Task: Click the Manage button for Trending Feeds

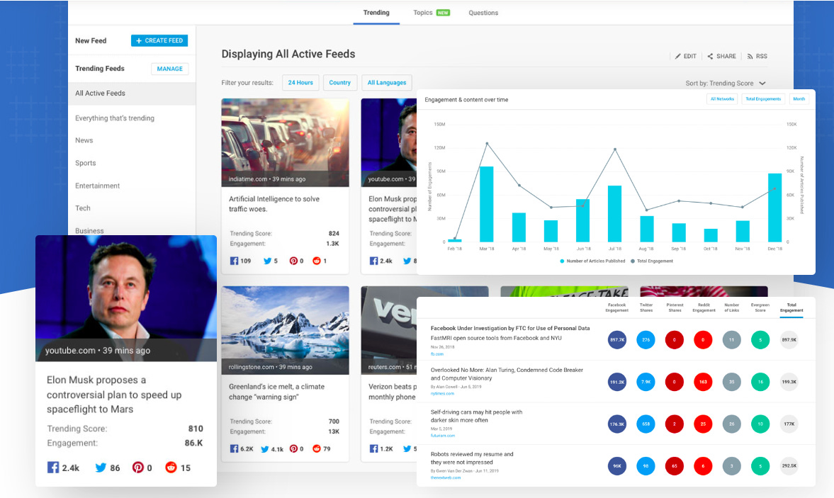Action: point(169,69)
